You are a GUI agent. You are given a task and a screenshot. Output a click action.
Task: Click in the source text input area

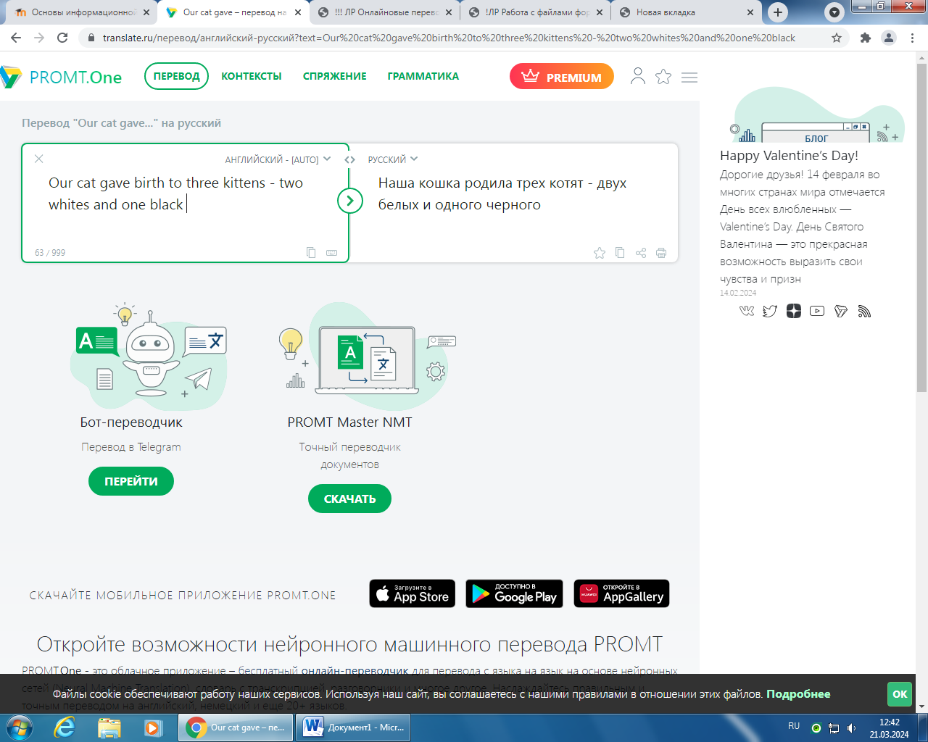[x=185, y=203]
